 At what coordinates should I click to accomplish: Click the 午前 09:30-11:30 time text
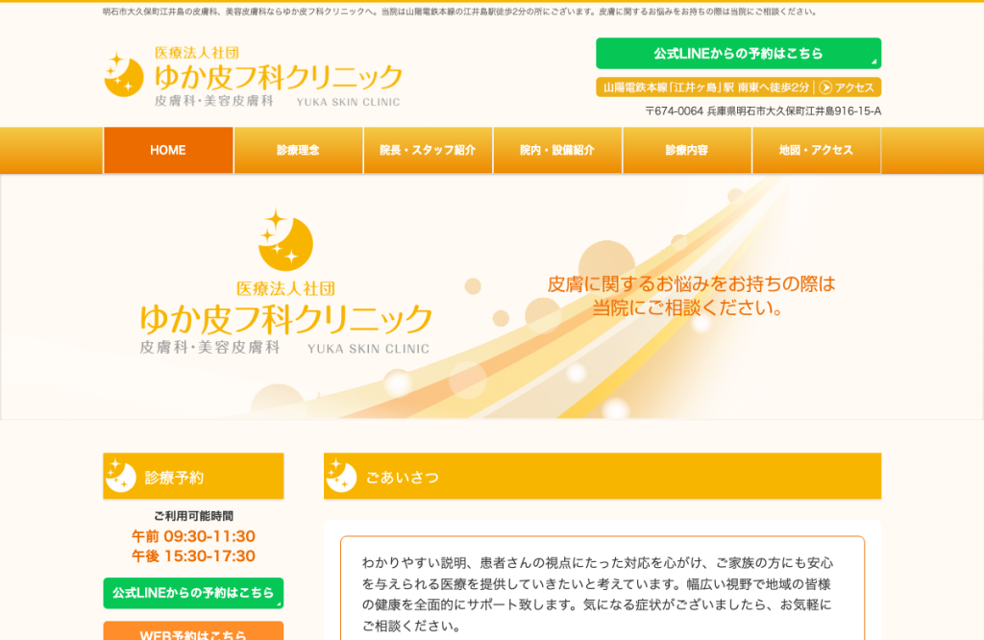pos(193,536)
